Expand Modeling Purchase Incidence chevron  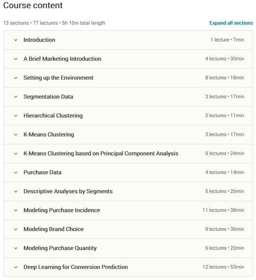pos(16,210)
